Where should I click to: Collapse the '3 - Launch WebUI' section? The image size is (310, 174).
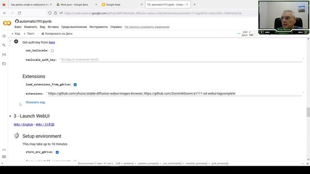click(10, 116)
